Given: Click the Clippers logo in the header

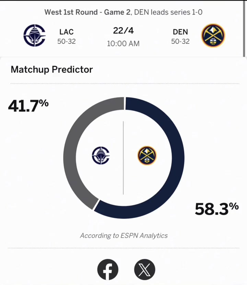Looking at the screenshot, I should pos(35,35).
